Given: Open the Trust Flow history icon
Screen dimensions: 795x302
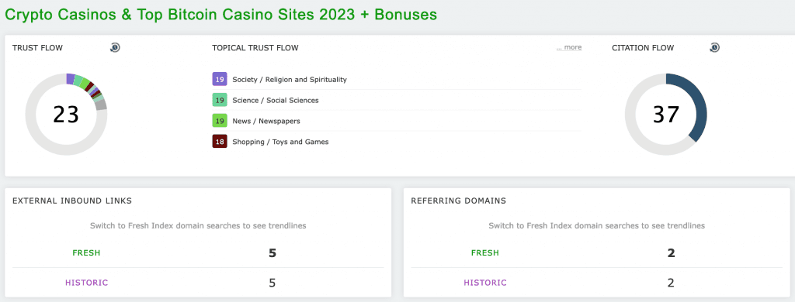Looking at the screenshot, I should coord(115,47).
